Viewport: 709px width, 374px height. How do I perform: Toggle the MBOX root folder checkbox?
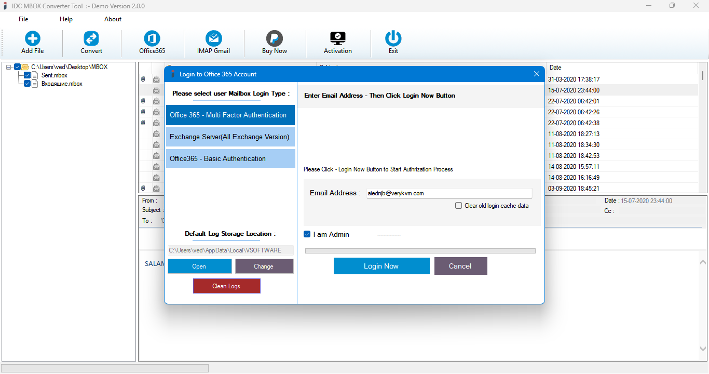point(17,67)
